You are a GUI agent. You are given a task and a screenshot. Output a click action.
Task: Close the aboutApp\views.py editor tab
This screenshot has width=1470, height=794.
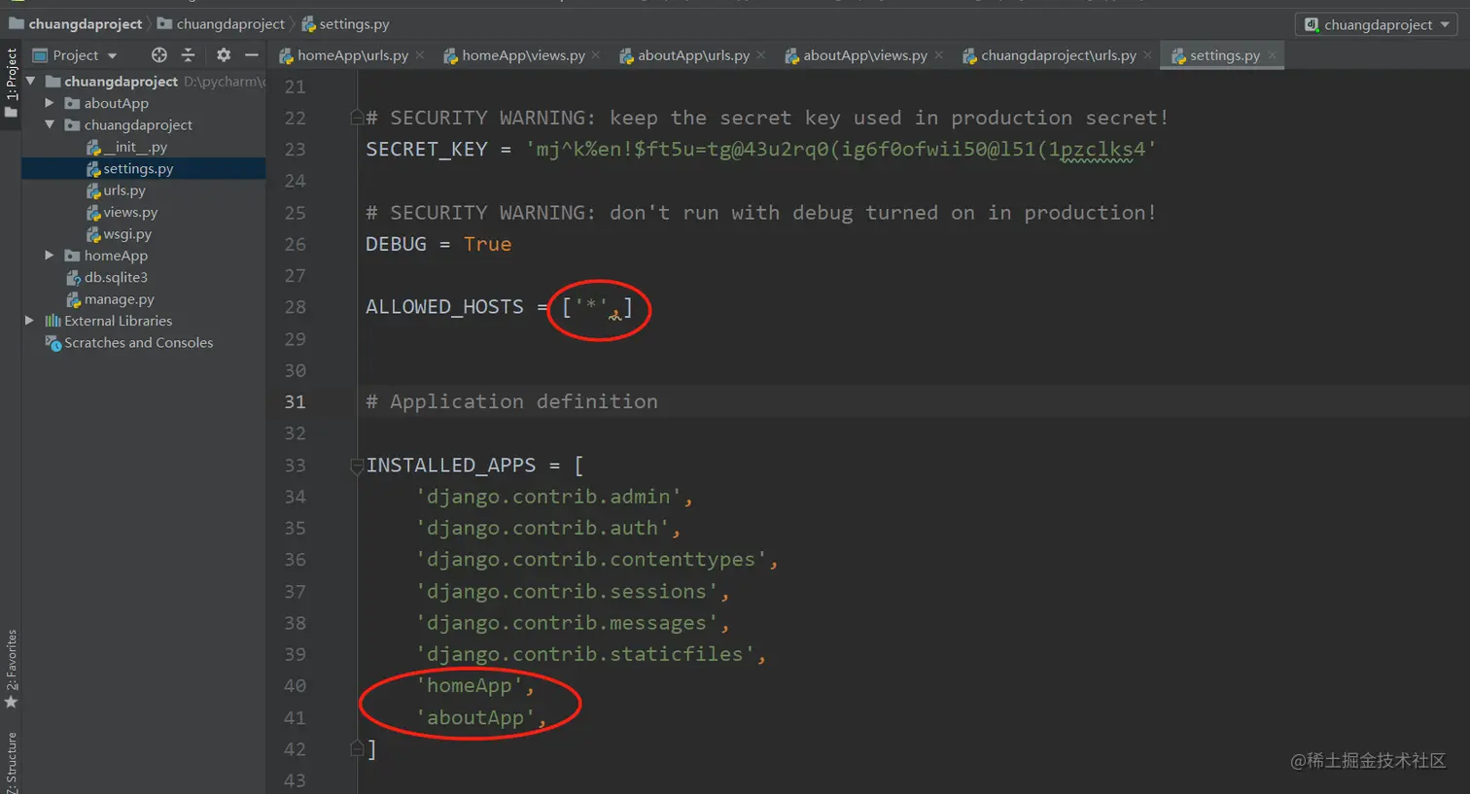(939, 55)
